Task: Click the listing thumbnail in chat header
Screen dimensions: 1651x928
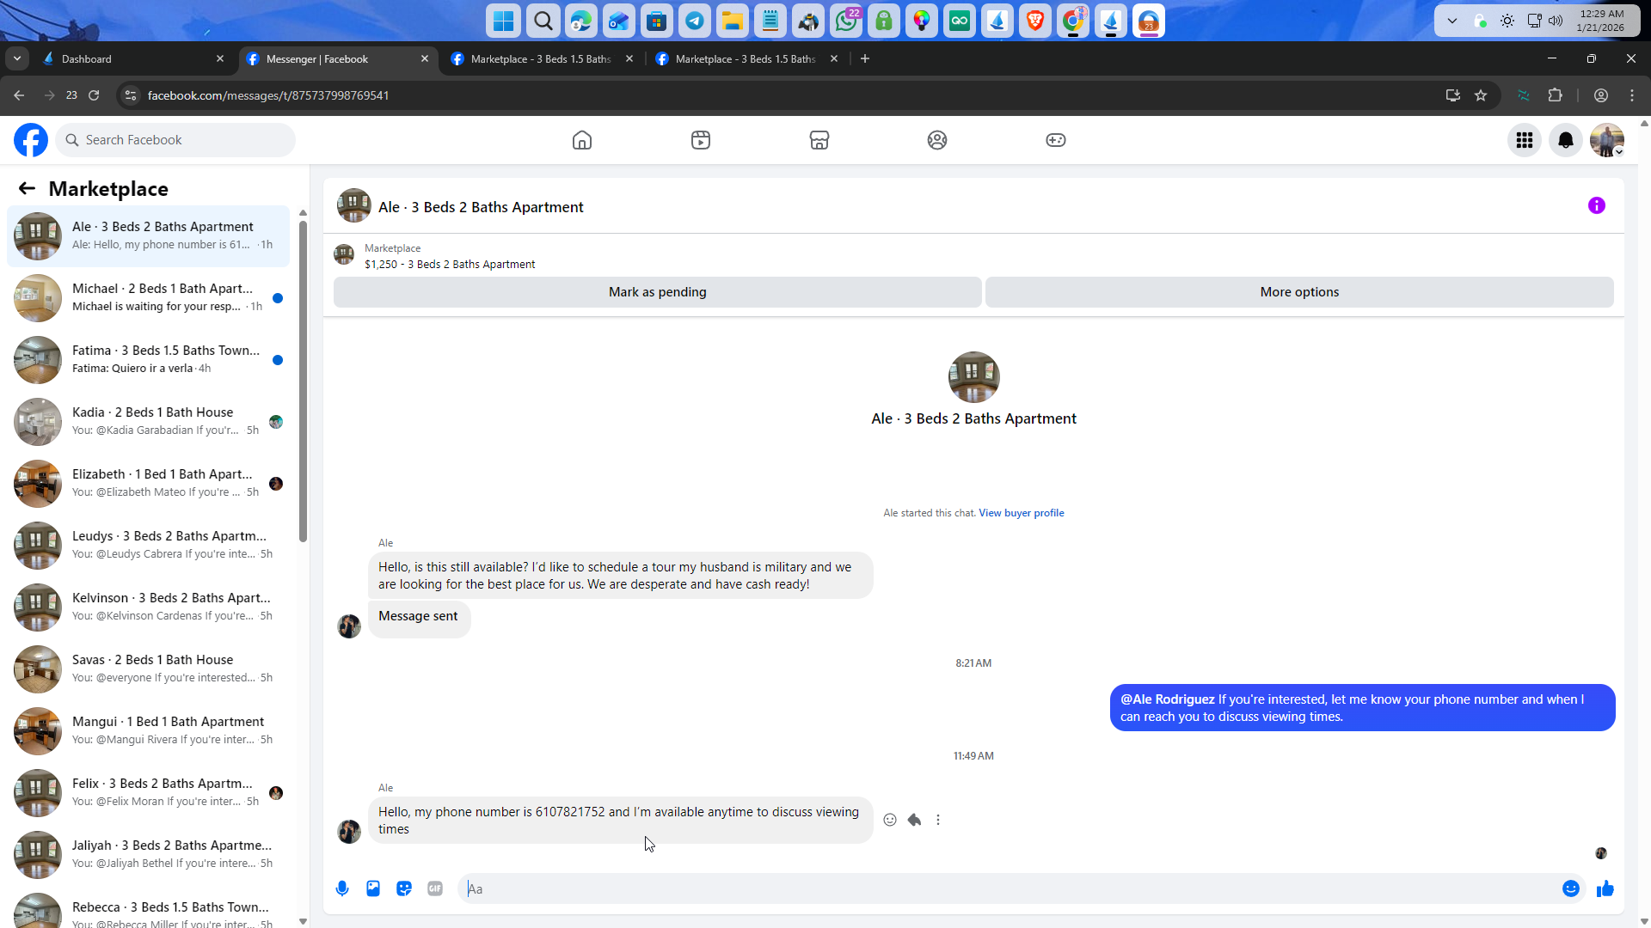Action: point(353,205)
